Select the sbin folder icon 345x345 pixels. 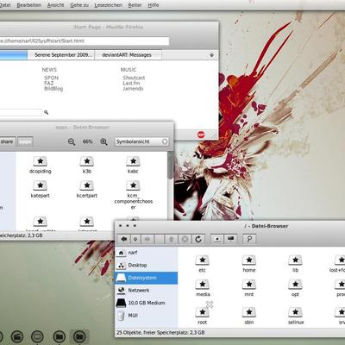pyautogui.click(x=249, y=312)
